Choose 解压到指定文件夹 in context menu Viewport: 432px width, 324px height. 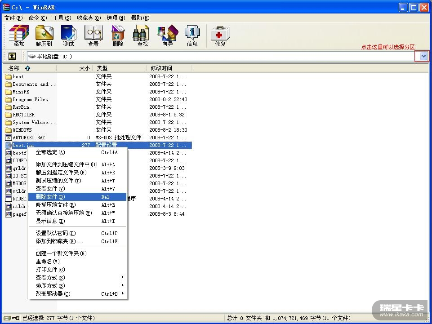(77, 173)
